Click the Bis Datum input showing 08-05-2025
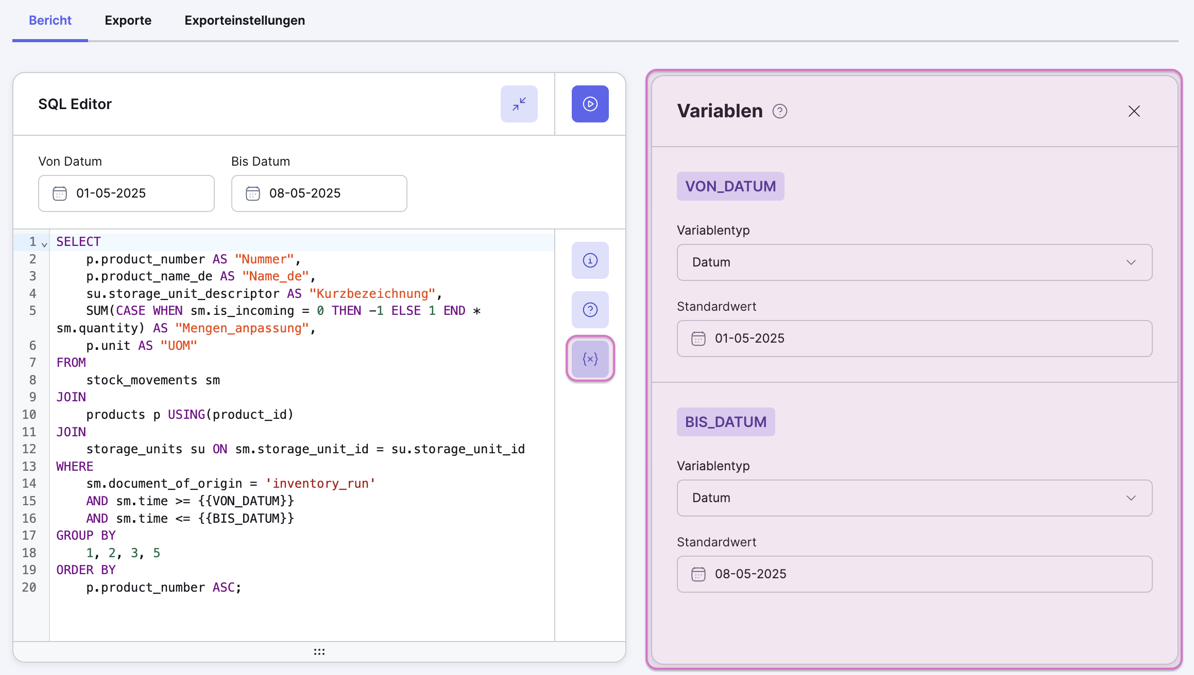Viewport: 1194px width, 675px height. (319, 193)
